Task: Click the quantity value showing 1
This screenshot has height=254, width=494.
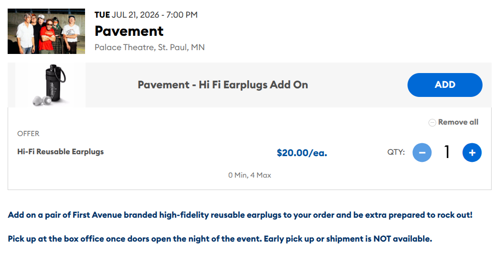Action: 447,152
